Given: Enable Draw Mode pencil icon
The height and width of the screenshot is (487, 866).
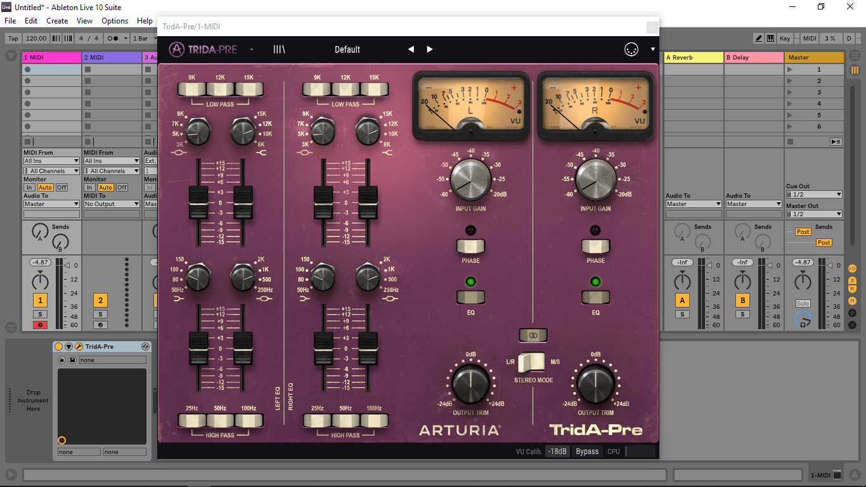Looking at the screenshot, I should tap(758, 39).
